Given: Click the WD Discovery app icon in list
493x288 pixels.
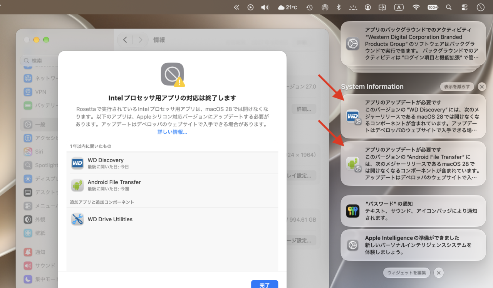Looking at the screenshot, I should 77,163.
